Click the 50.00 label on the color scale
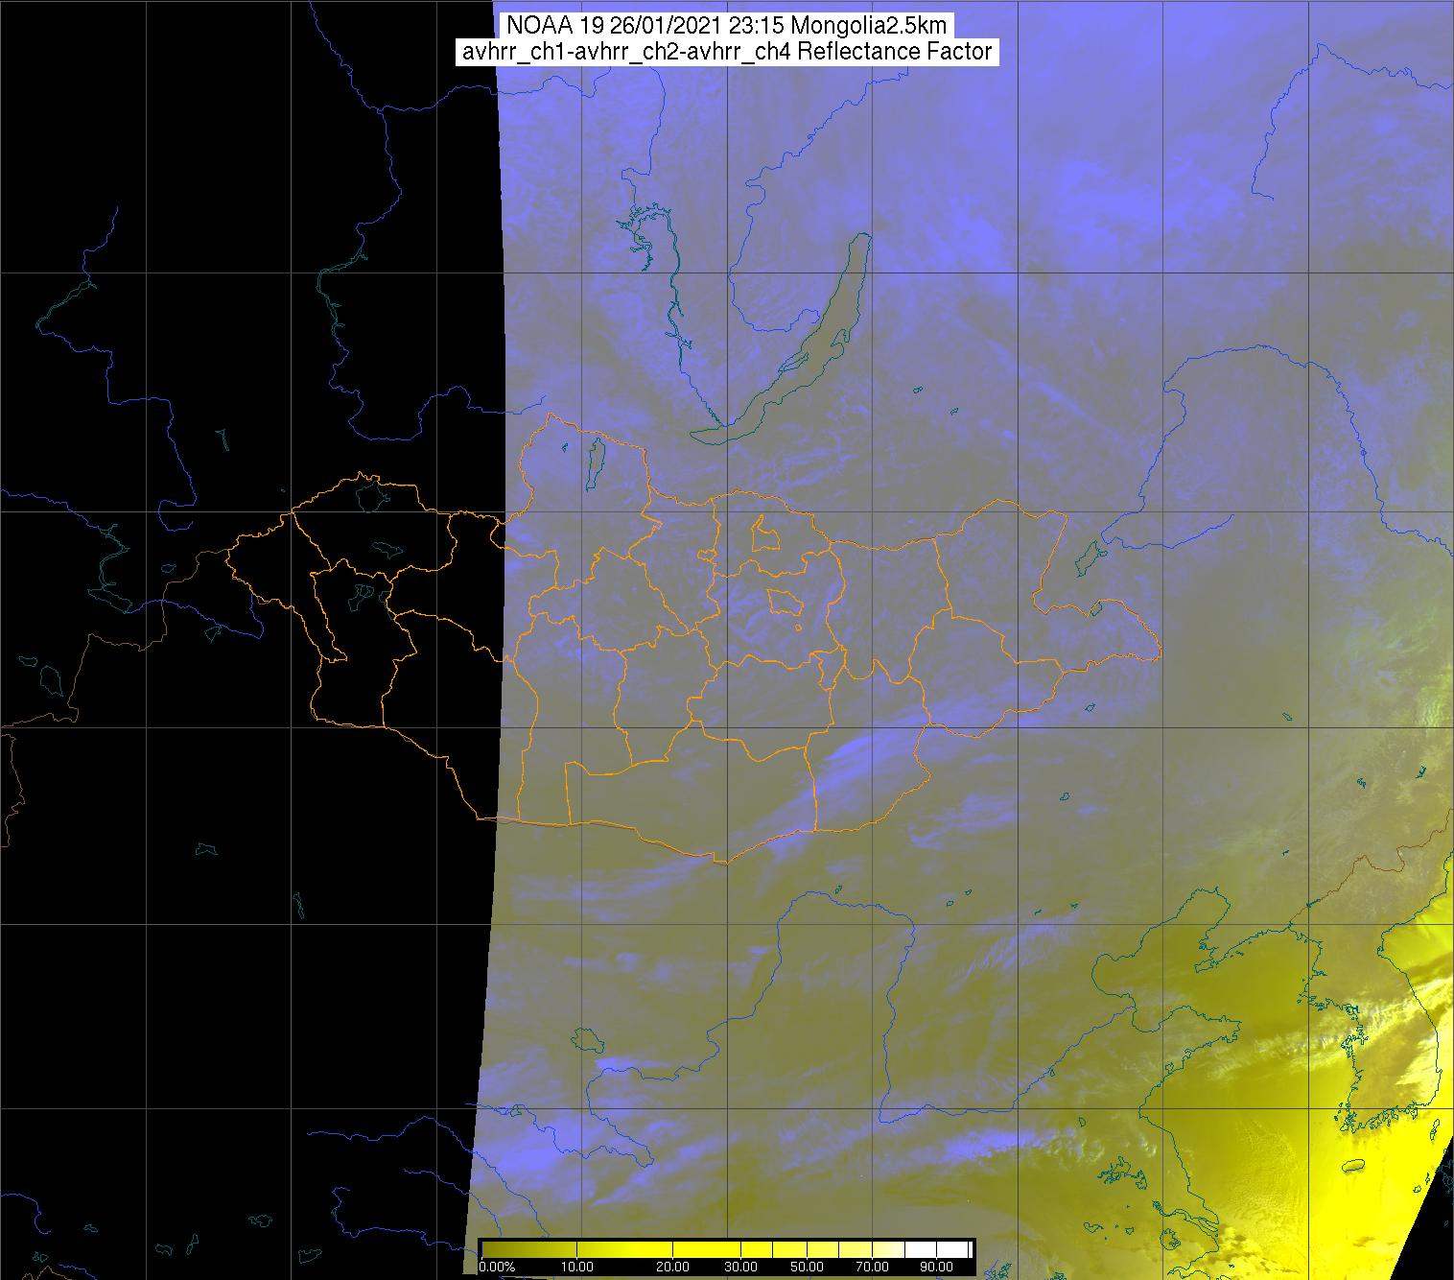The height and width of the screenshot is (1280, 1454). click(x=807, y=1267)
